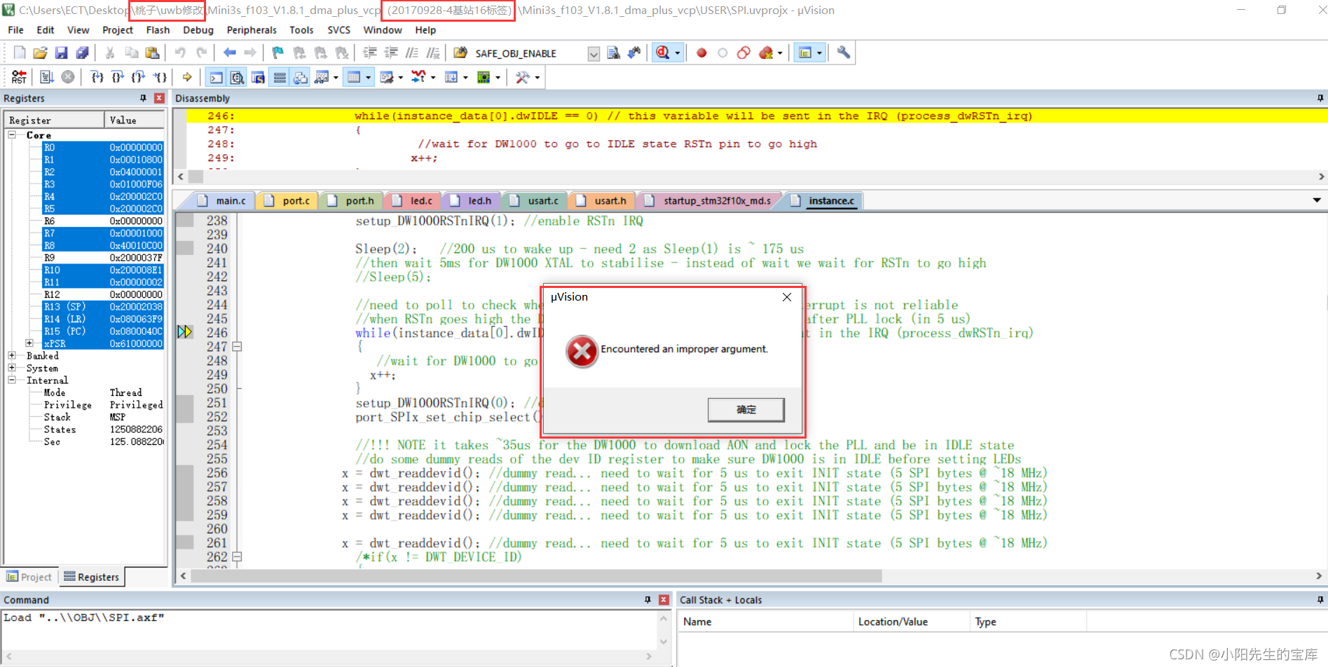
Task: Click the Disable all breakpoints icon
Action: 744,53
